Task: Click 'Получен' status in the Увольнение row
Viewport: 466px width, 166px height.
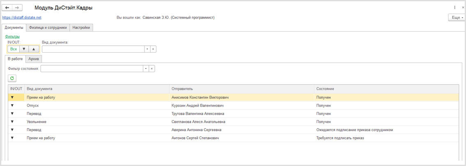Action: coord(324,122)
